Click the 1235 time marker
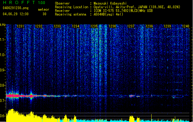 [x=94, y=26]
